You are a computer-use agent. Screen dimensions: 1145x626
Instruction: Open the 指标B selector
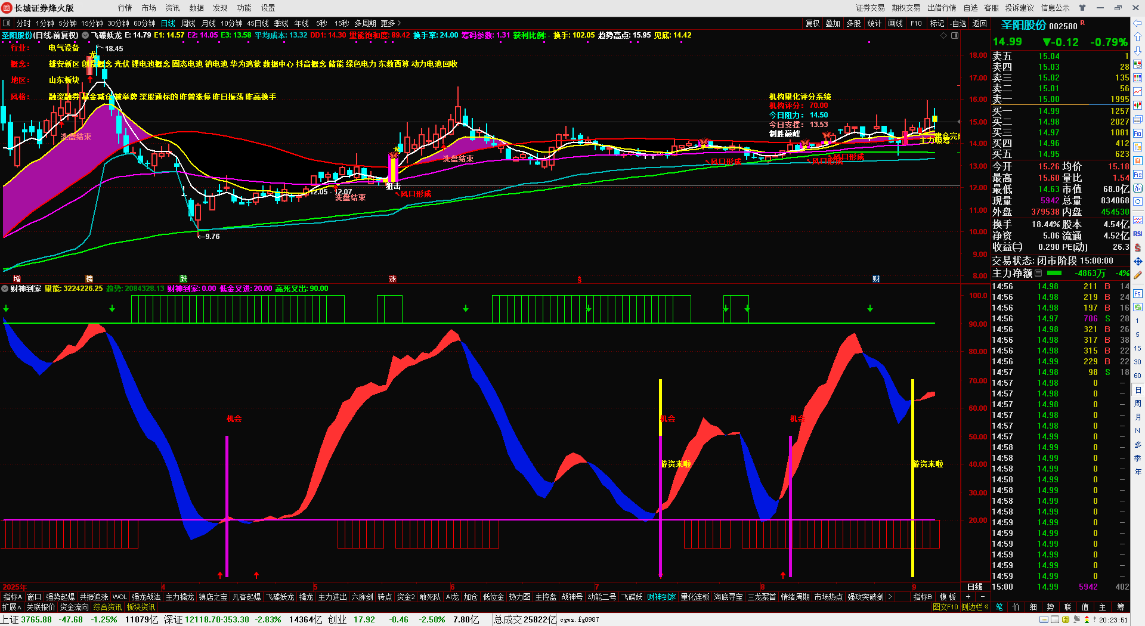coord(923,597)
